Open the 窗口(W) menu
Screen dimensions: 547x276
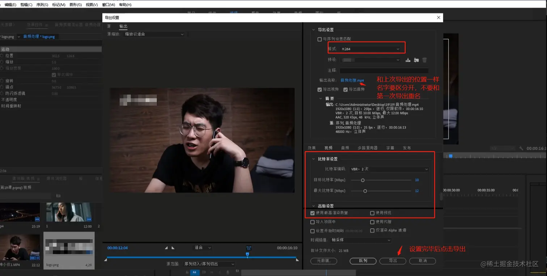coord(109,5)
